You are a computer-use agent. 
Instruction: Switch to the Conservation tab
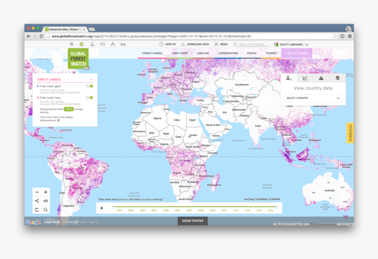[x=228, y=53]
